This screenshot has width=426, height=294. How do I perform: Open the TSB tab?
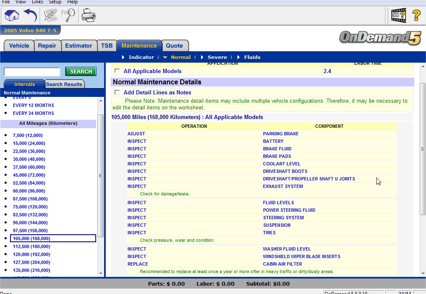coord(107,46)
